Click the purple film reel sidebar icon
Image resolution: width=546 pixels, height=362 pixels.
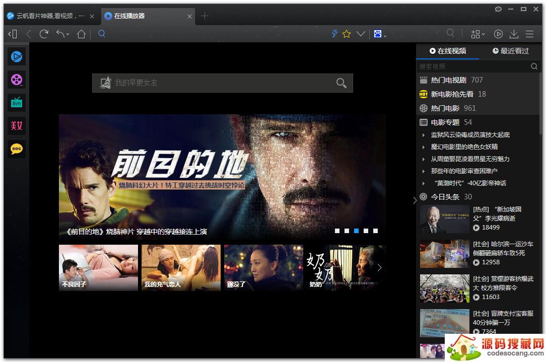click(x=17, y=80)
